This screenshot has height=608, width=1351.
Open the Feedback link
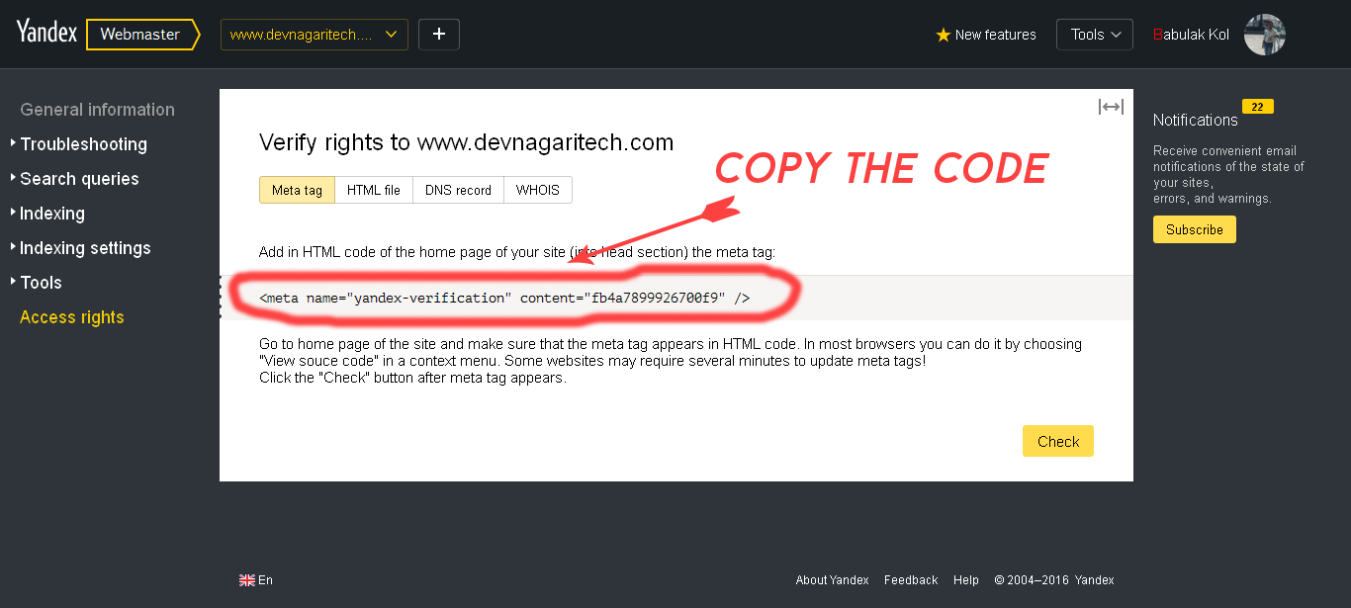tap(911, 580)
